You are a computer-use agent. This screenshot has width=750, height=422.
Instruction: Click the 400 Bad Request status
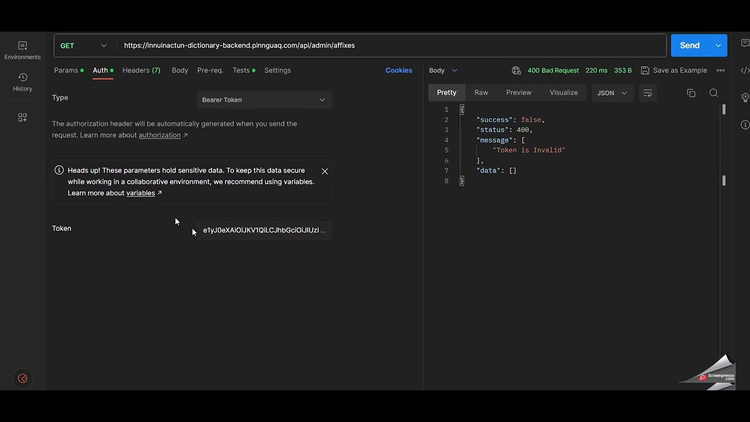[x=553, y=70]
